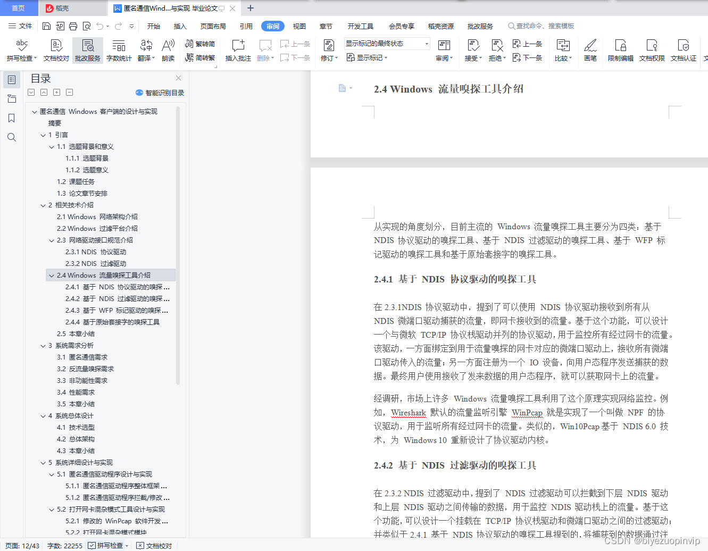The image size is (708, 551).
Task: Open the 字数统计 word count tool
Action: pyautogui.click(x=118, y=51)
